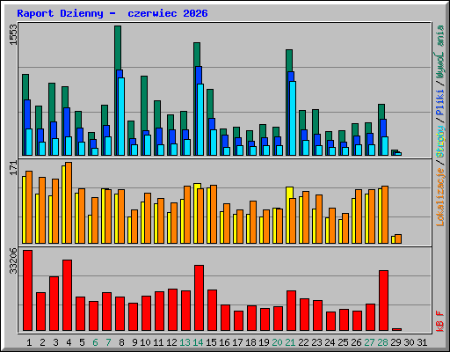
Task: Click the cyan bar for day 14
Action: 200,120
